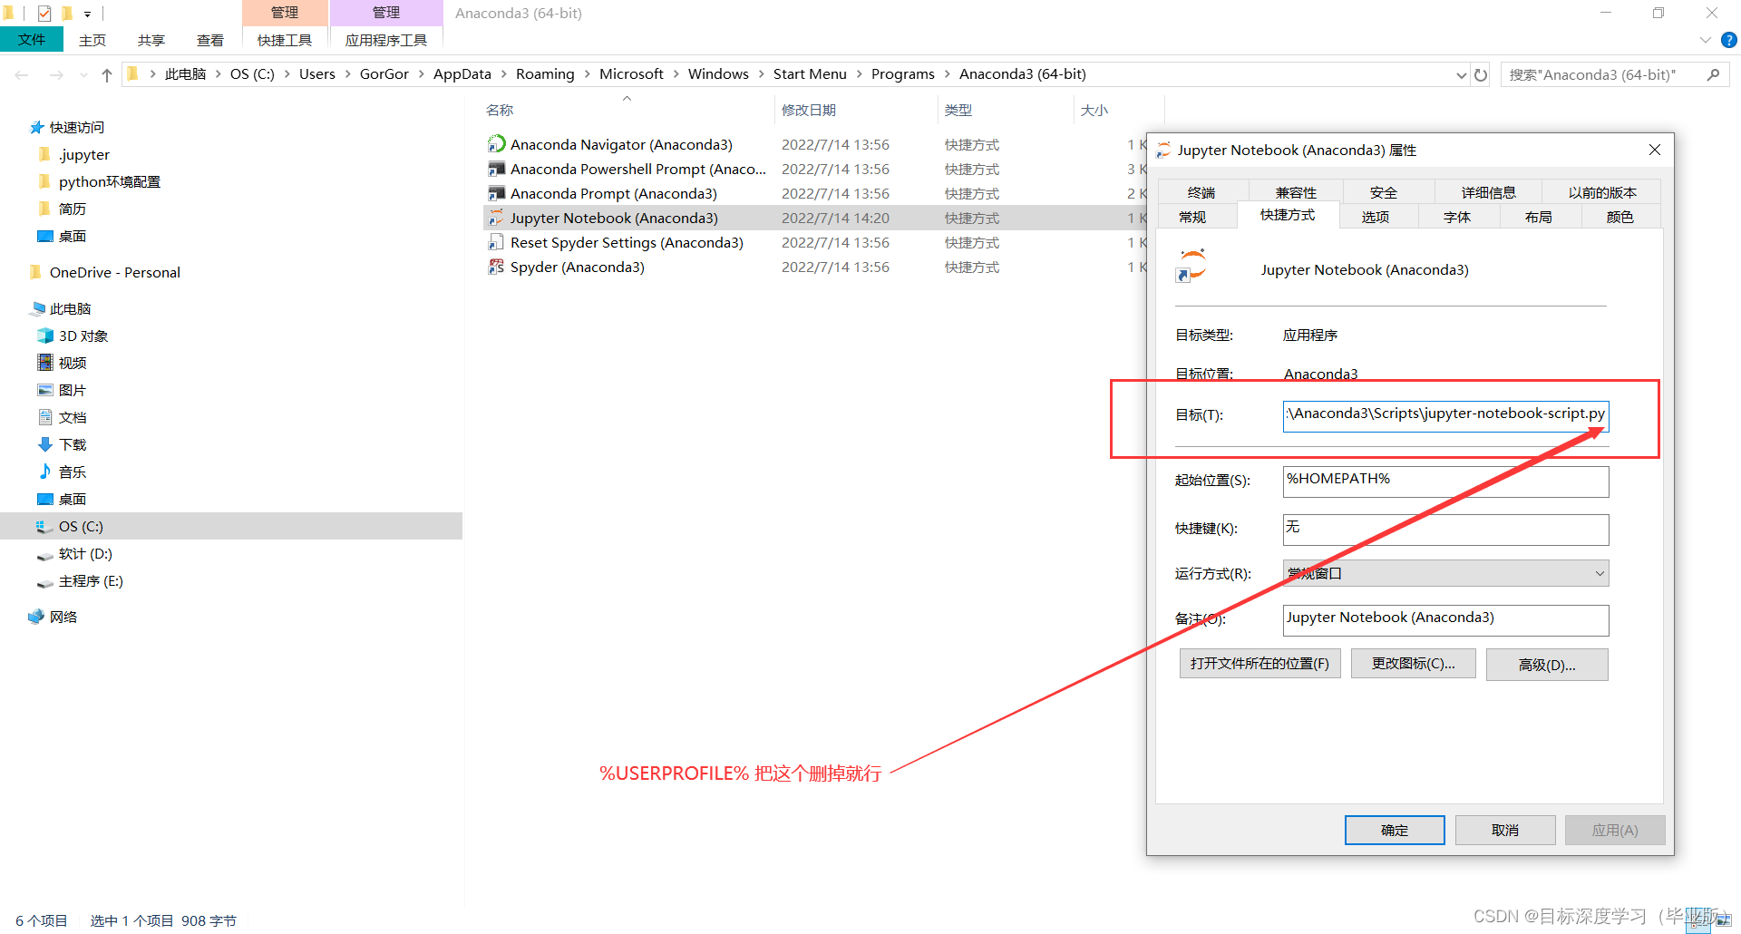Click the Jupyter logo in properties dialog
Screen dimensions: 1741x934
click(1191, 265)
